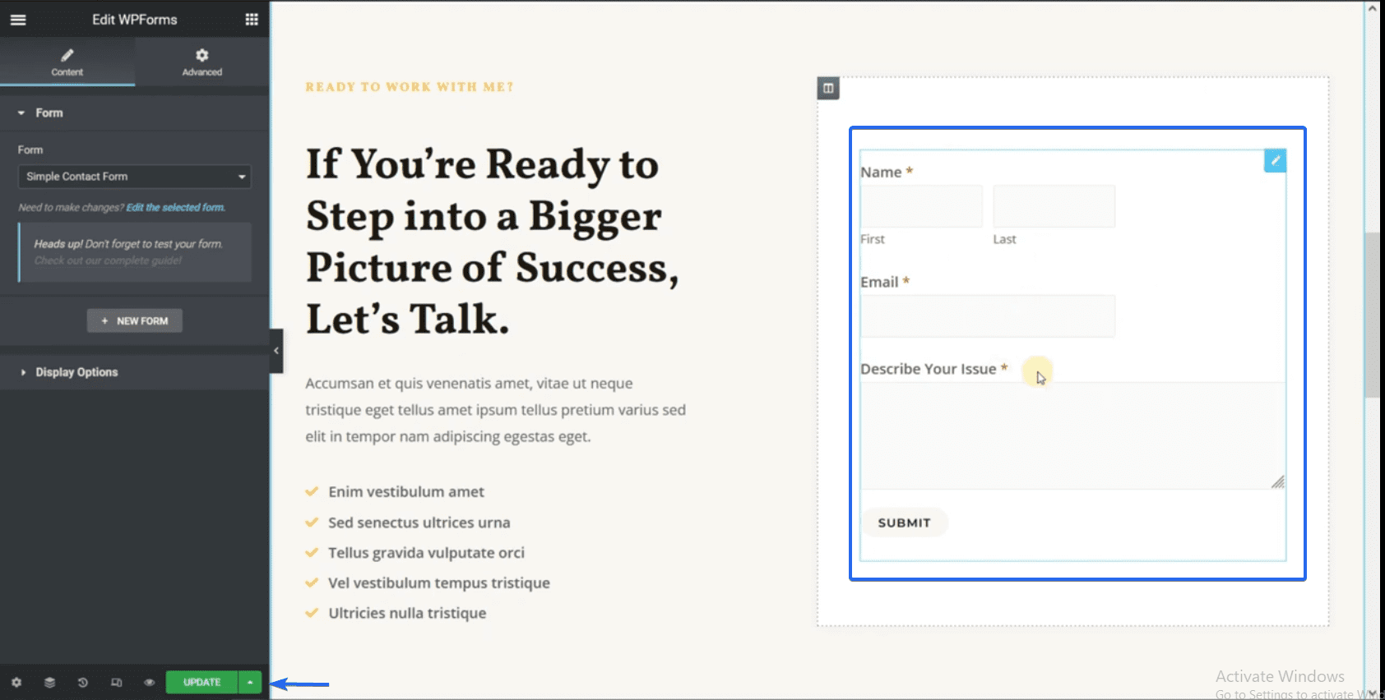This screenshot has width=1385, height=700.
Task: Click 'Ultricies nulla tristique' list item
Action: tap(407, 613)
